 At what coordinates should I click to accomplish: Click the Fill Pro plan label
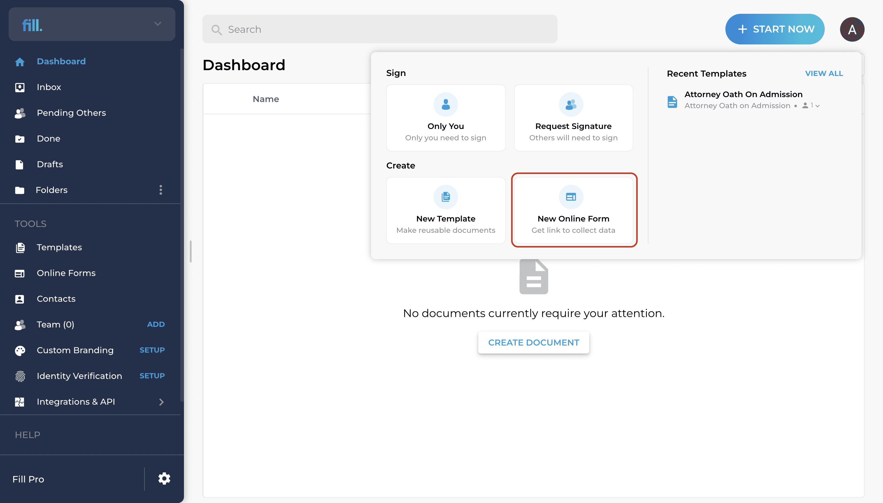point(28,479)
